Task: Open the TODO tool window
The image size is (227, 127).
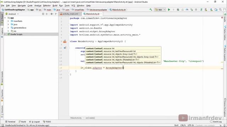Action: (47, 122)
